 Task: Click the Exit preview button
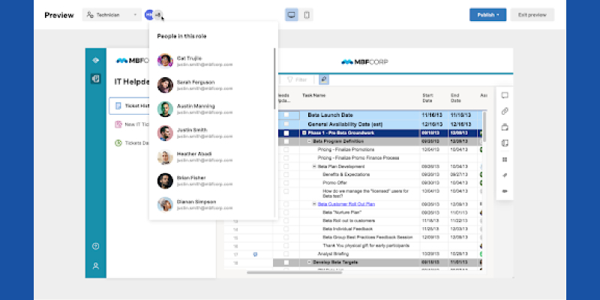coord(532,15)
